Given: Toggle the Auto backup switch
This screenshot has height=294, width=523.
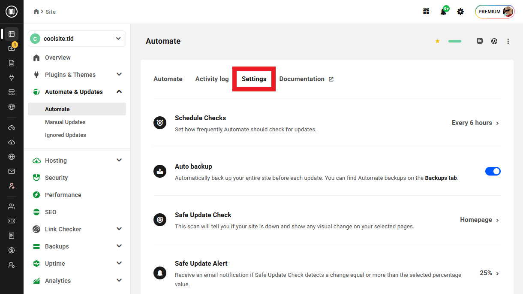Looking at the screenshot, I should pyautogui.click(x=493, y=171).
